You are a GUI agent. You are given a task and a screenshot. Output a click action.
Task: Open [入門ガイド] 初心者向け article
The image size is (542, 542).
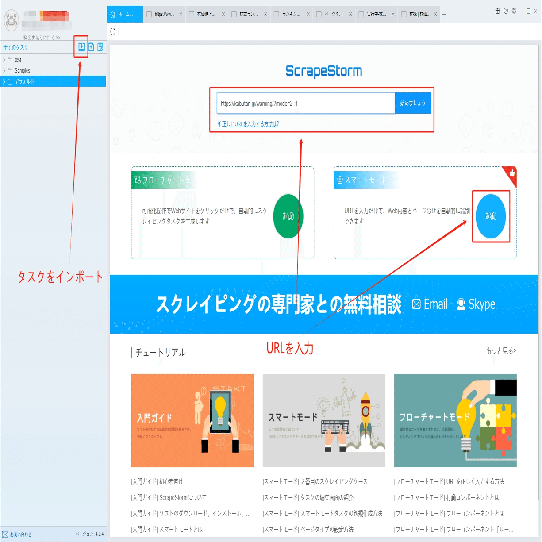click(157, 481)
